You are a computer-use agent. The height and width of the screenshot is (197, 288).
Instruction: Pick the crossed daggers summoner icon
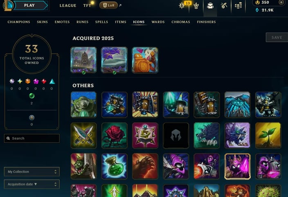tap(83, 136)
